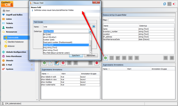Click the greyed checkmark icon in Ressourcentyp Gruppenfelder toolbar
This screenshot has width=178, height=106.
click(166, 58)
